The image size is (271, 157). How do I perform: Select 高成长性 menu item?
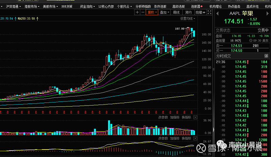(x=252, y=6)
